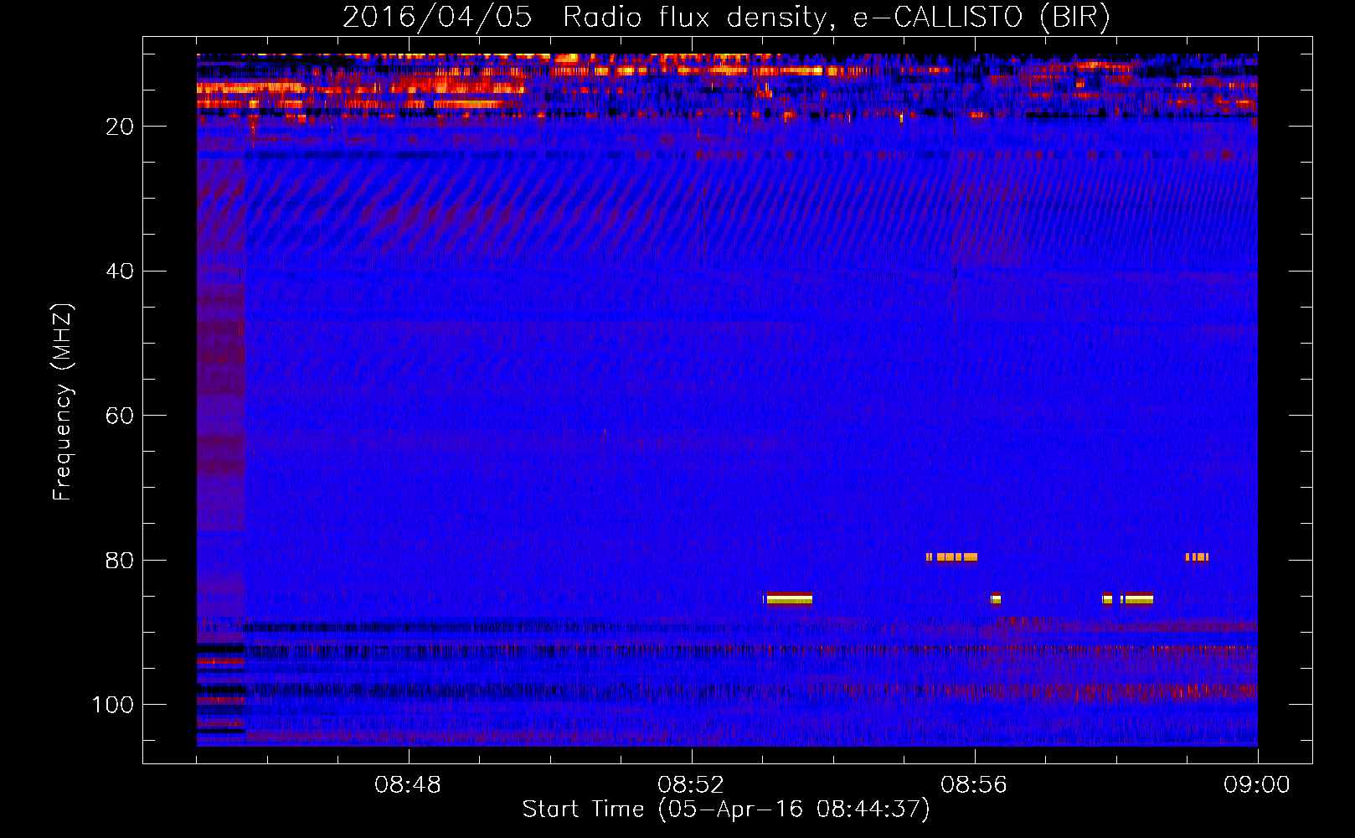Click the Frequency (MHZ) axis label
1355x838 pixels.
63,402
